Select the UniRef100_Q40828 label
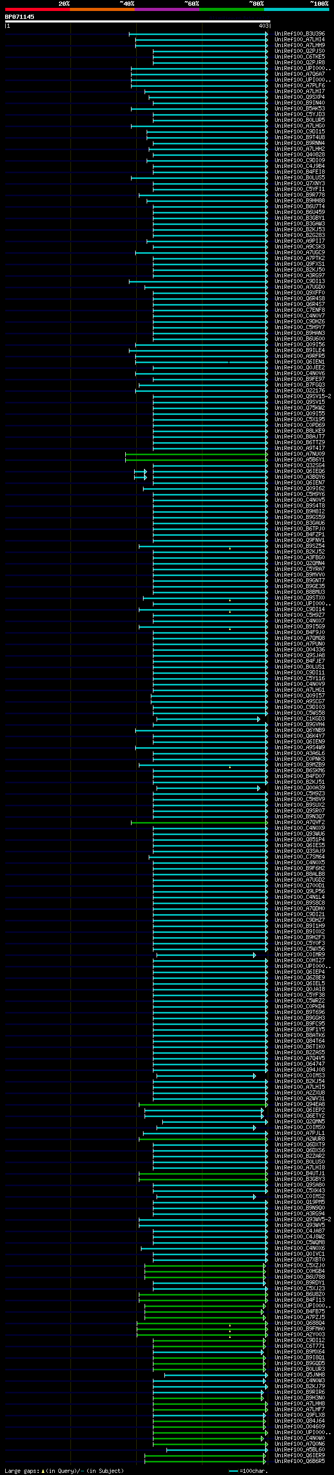Screen dimensions: 334x1475 coord(300,154)
